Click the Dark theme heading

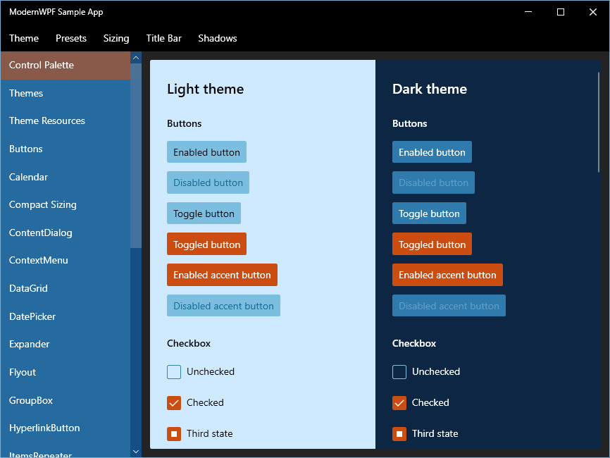click(x=430, y=89)
